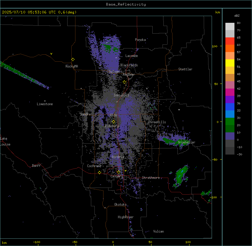The height and width of the screenshot is (246, 252).
Task: Click the dBZ legend heading
Action: [x=237, y=15]
